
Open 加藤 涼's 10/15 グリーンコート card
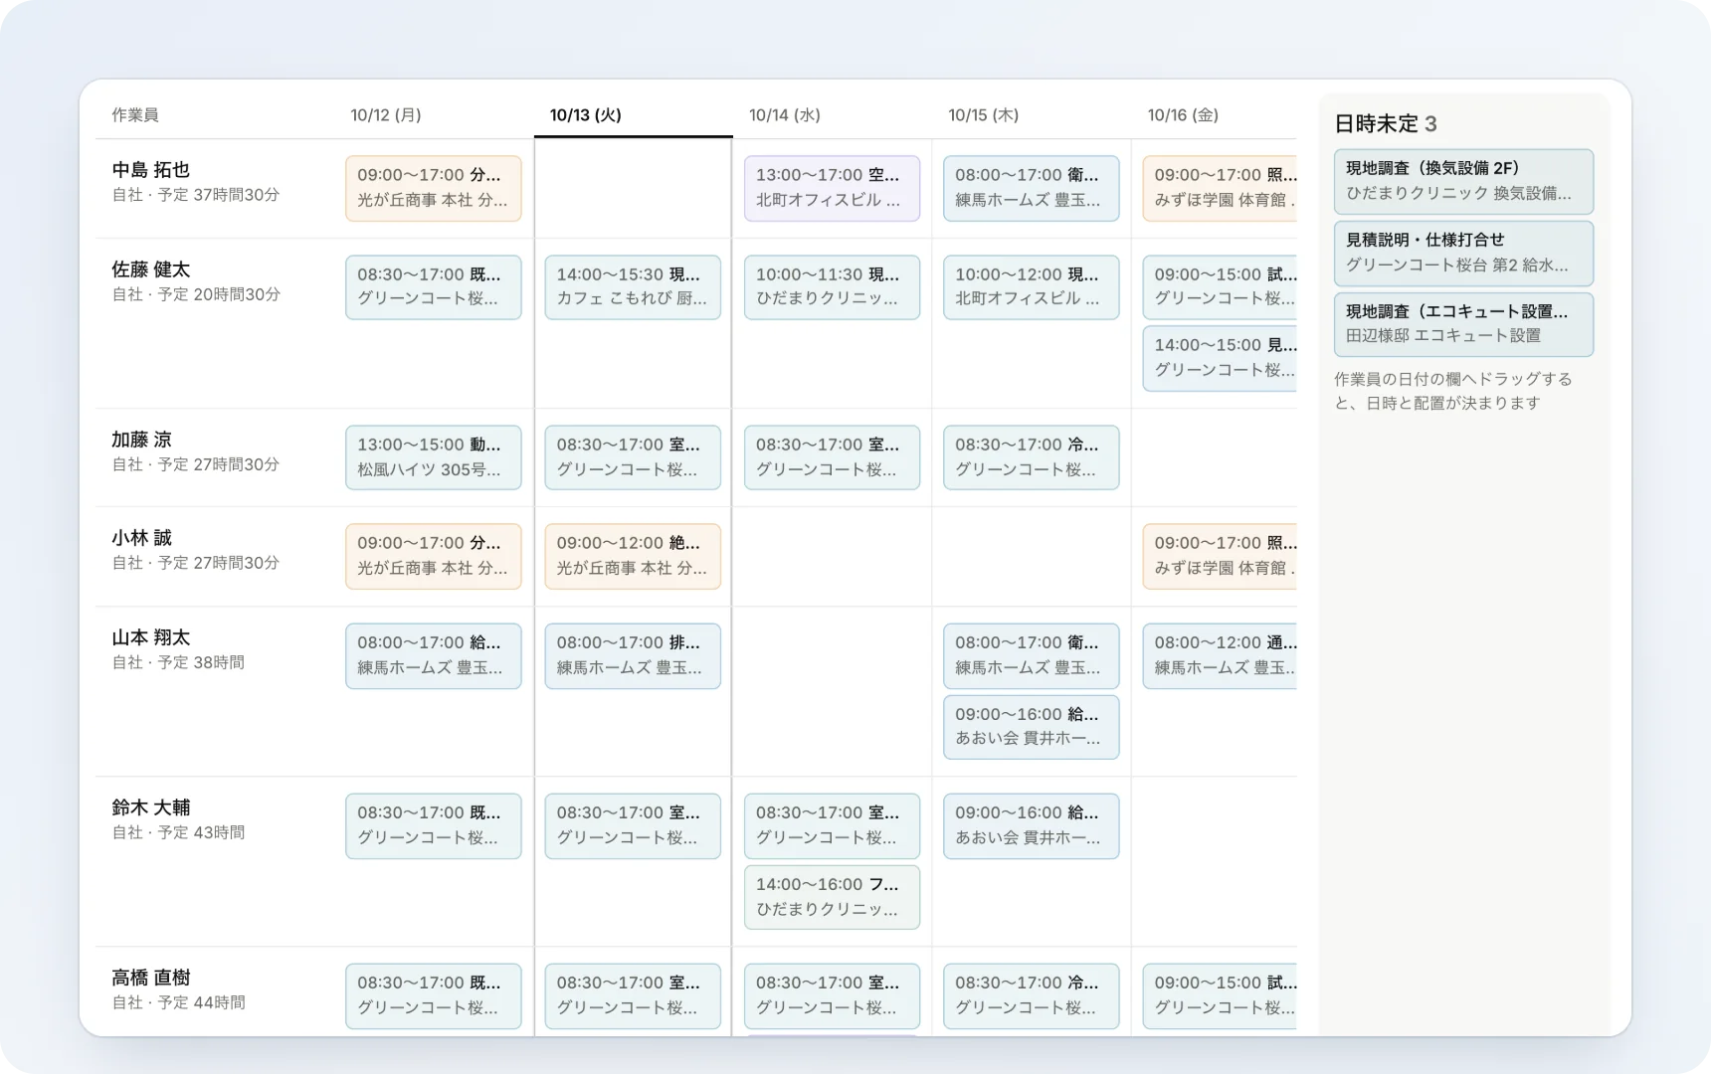coord(1032,457)
